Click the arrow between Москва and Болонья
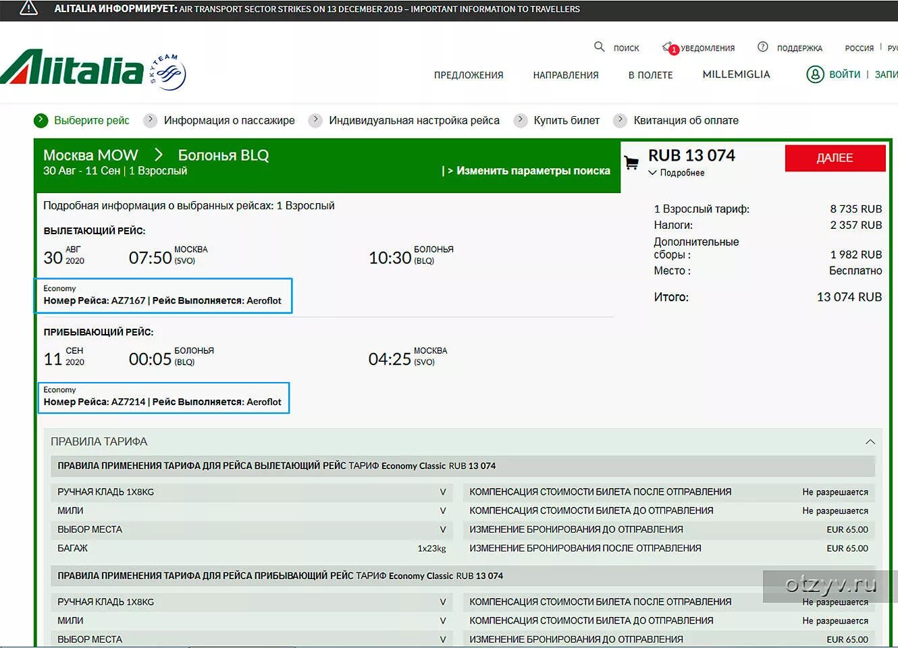The image size is (898, 648). tap(159, 155)
